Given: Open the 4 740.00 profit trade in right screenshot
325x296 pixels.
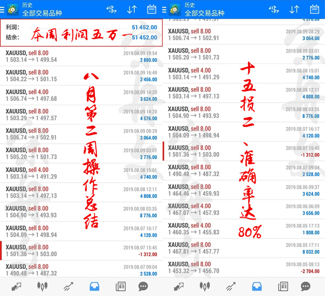Looking at the screenshot, I should [x=244, y=73].
